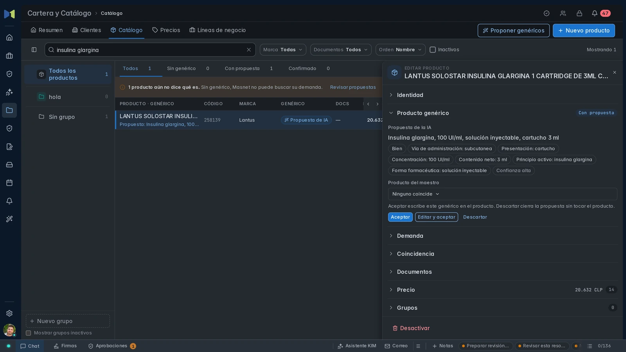This screenshot has height=352, width=626.
Task: Open the briefcase icon in left sidebar
Action: (x=9, y=56)
